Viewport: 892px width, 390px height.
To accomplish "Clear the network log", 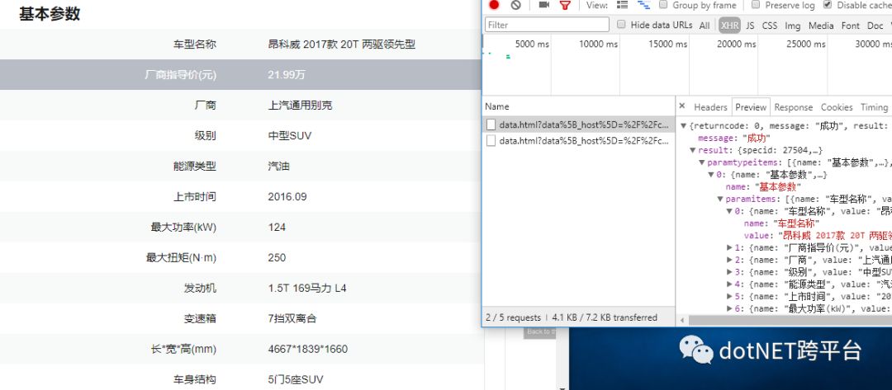I will 515,5.
